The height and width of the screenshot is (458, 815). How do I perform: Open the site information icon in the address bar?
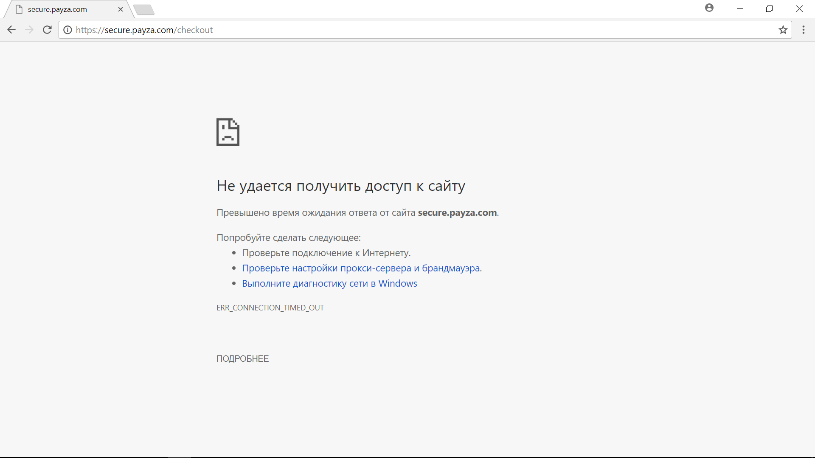pos(67,30)
